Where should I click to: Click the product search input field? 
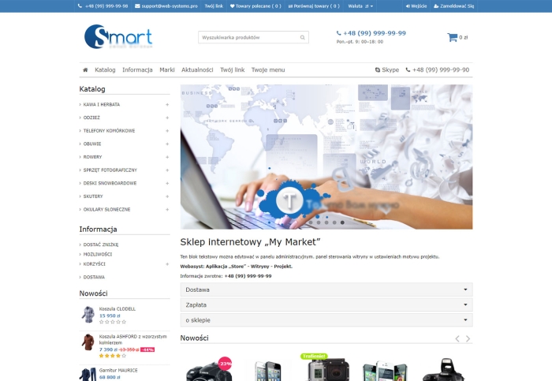248,37
